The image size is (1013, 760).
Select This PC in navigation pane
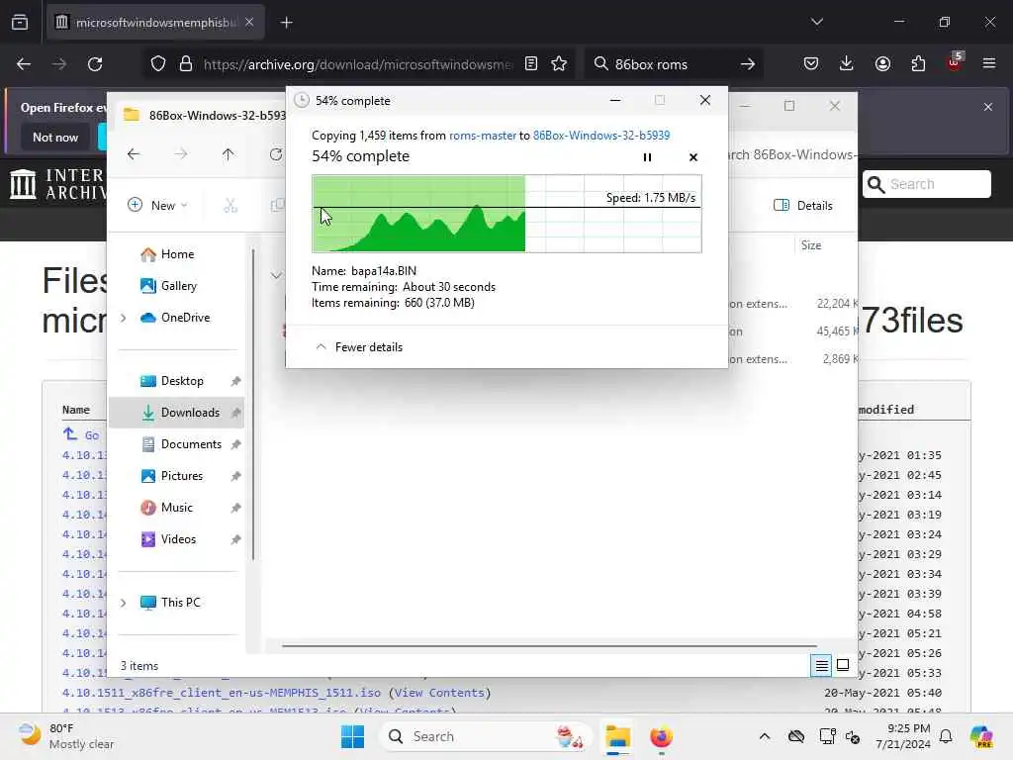pyautogui.click(x=170, y=603)
